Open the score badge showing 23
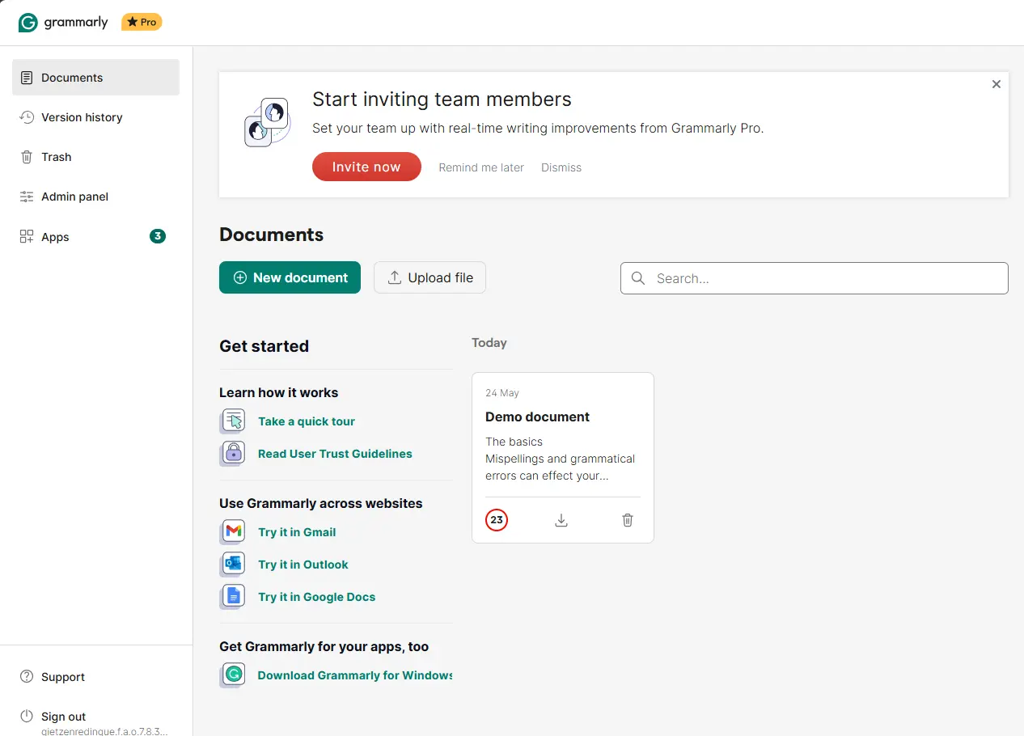Image resolution: width=1024 pixels, height=736 pixels. (497, 520)
